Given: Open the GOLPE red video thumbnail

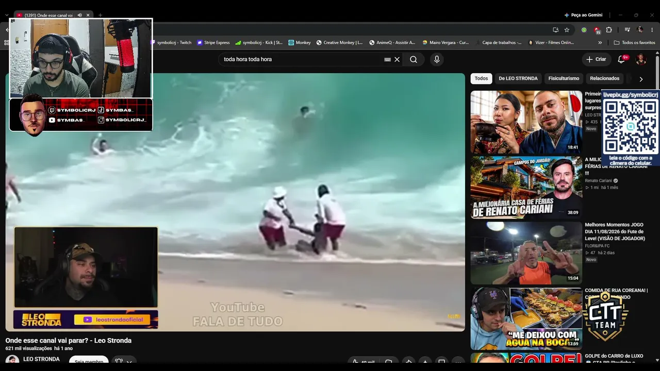Looking at the screenshot, I should (x=526, y=358).
